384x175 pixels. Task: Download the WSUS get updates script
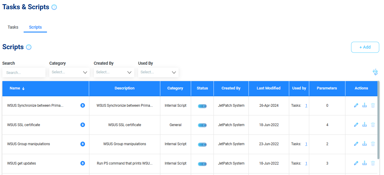pos(365,163)
